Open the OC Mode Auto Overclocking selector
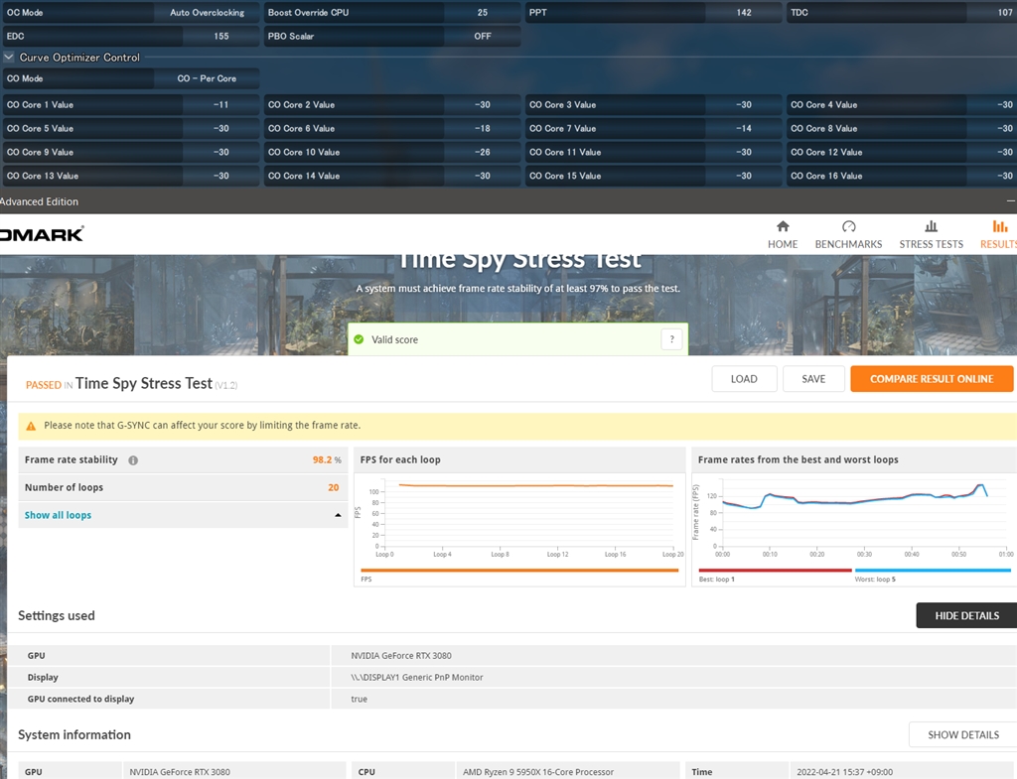 point(207,13)
